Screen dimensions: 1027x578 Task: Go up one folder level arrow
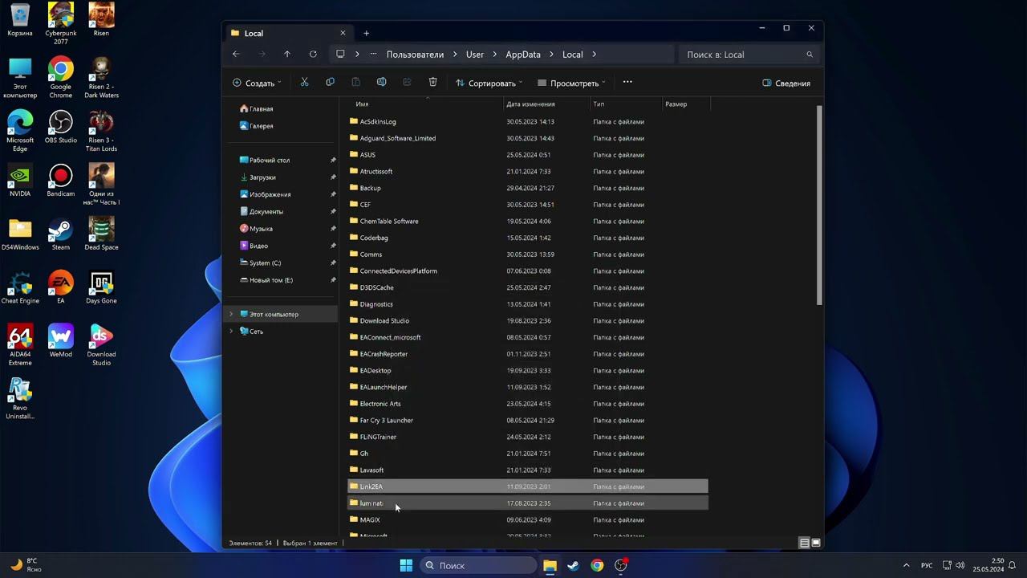[x=287, y=55]
